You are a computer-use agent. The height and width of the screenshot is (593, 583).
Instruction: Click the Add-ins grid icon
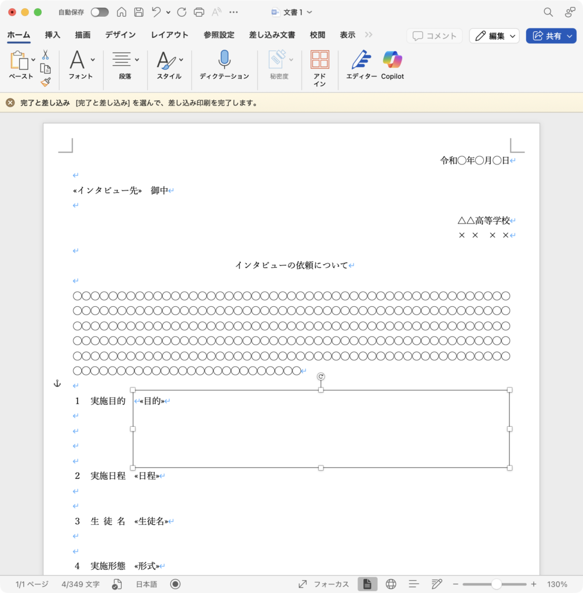(x=319, y=60)
